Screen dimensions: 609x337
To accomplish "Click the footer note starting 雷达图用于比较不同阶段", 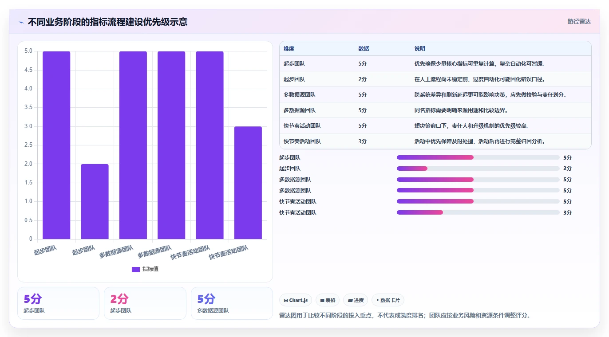I will [x=405, y=316].
